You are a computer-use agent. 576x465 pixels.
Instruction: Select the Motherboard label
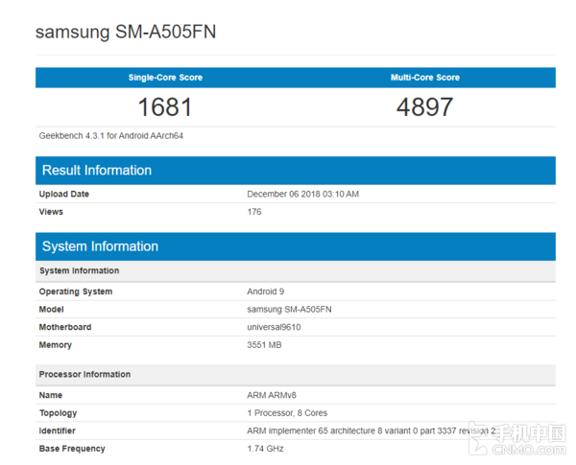click(x=65, y=327)
